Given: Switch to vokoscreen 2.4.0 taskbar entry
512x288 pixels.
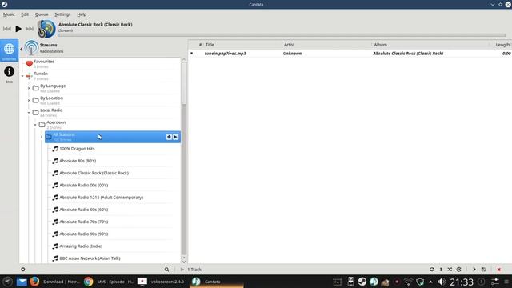Looking at the screenshot, I should coord(161,282).
